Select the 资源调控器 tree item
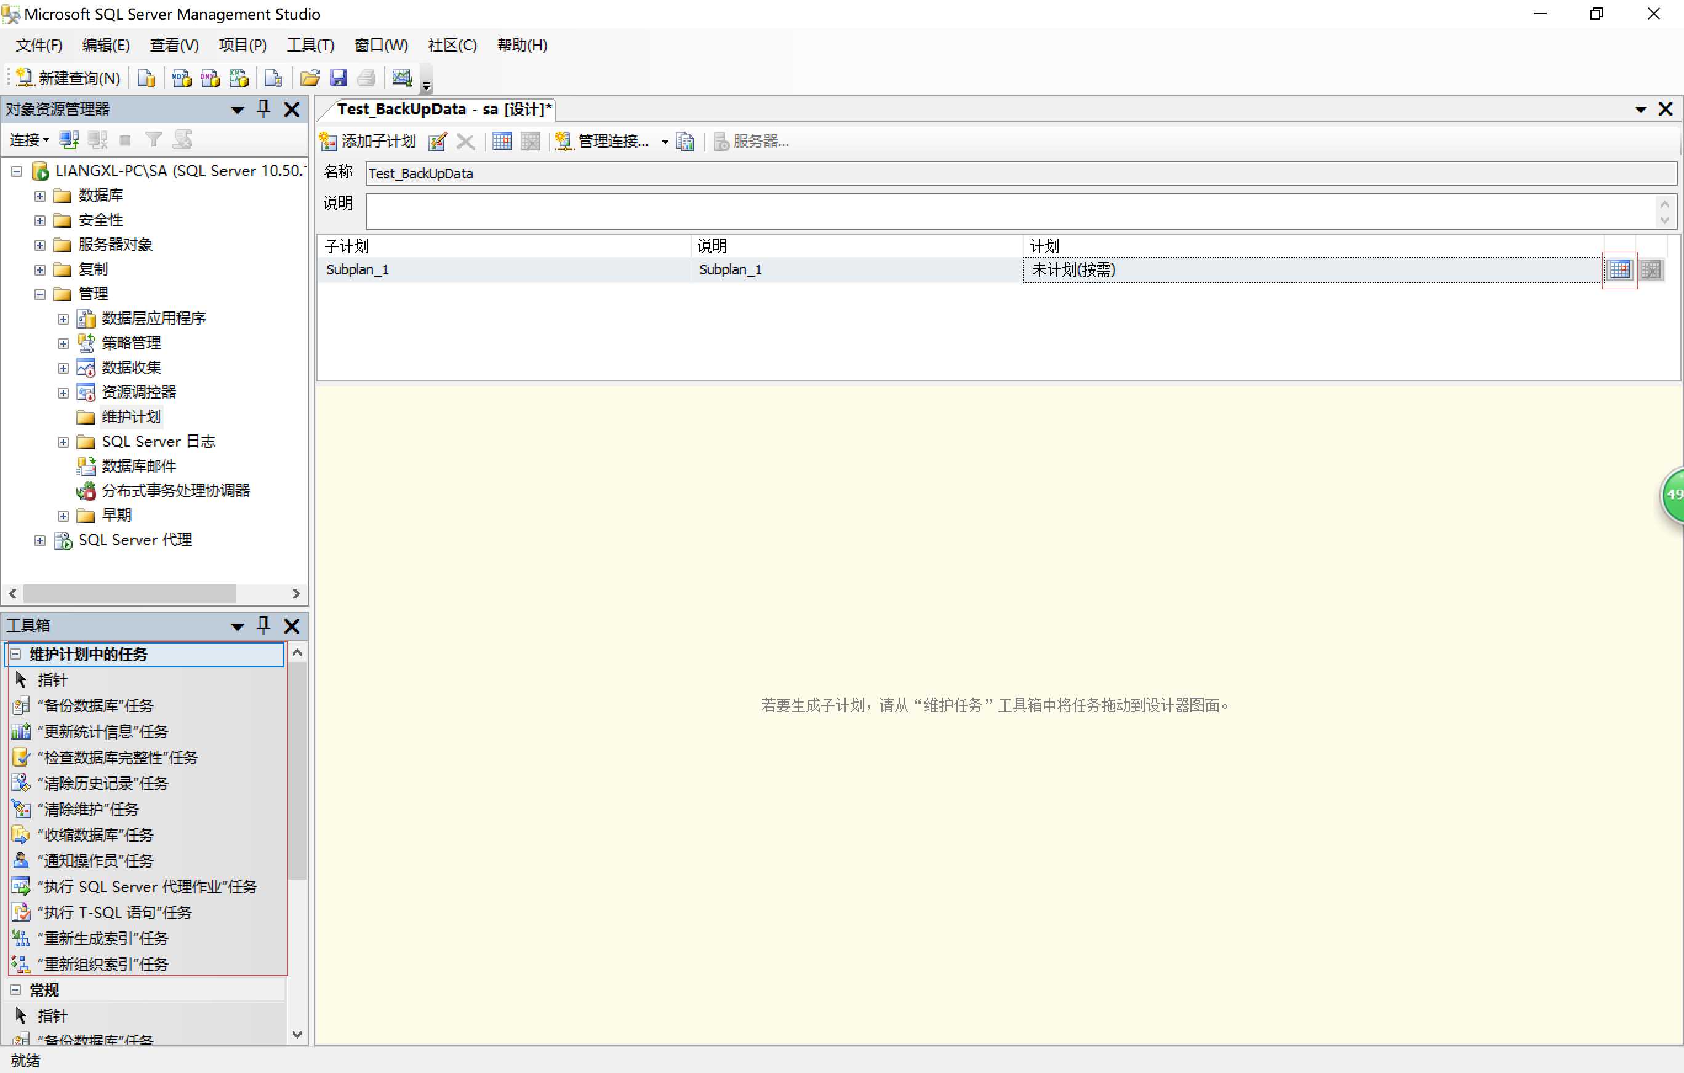This screenshot has width=1684, height=1073. [138, 393]
